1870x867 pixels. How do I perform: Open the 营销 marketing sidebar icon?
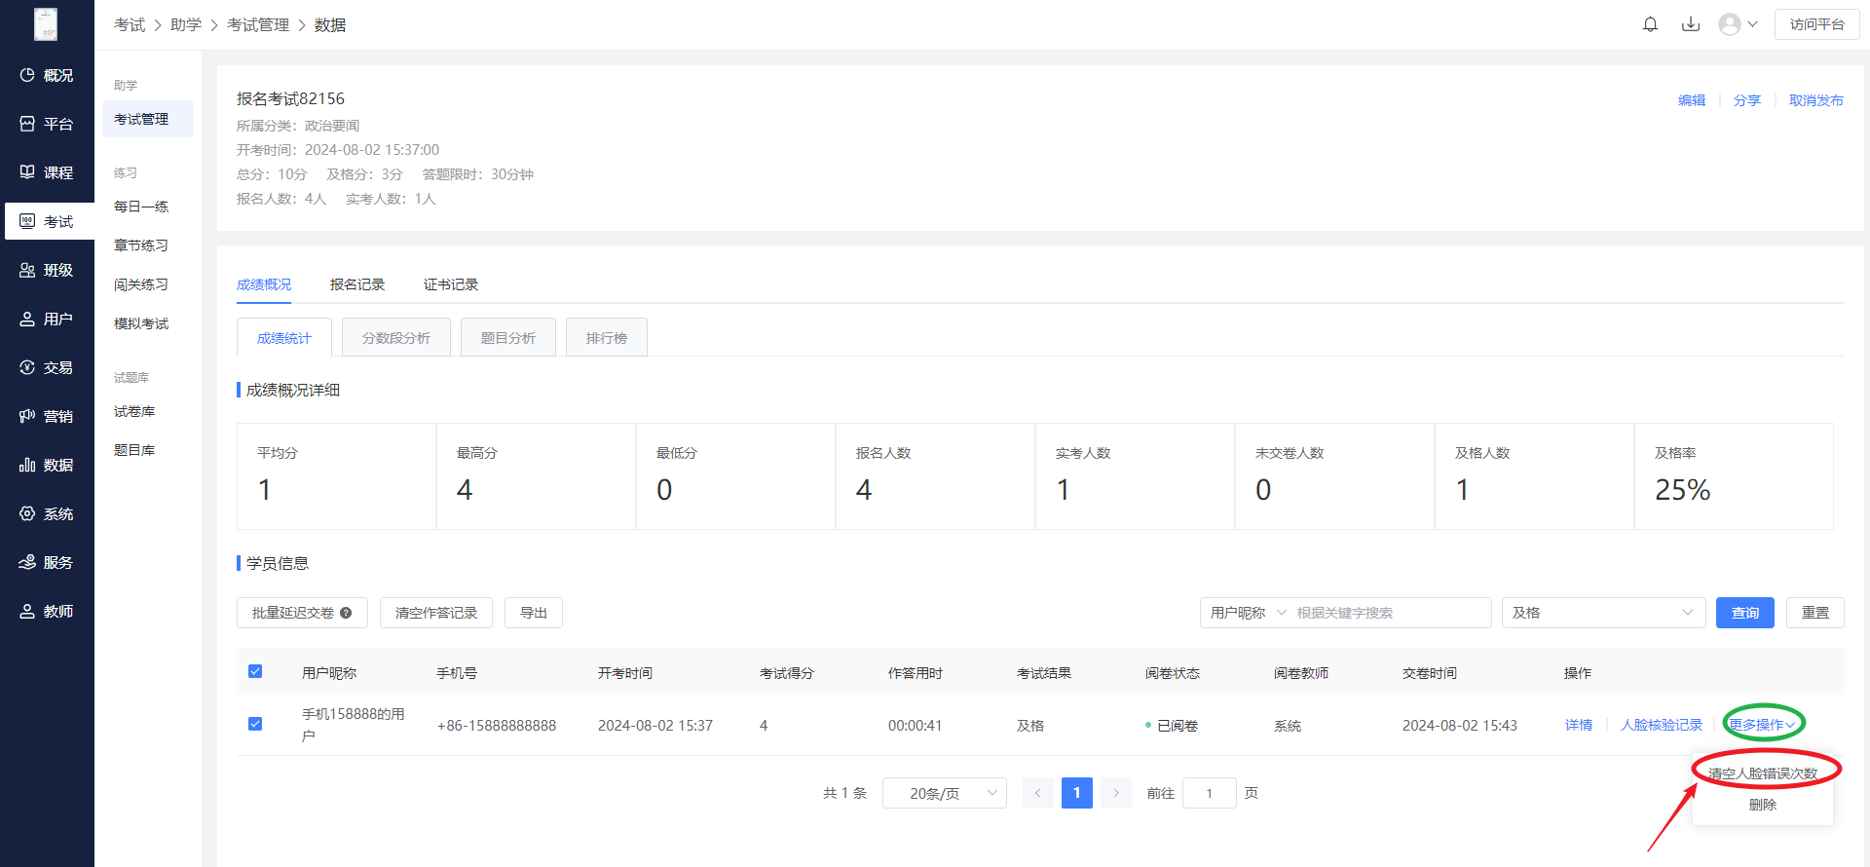[27, 416]
